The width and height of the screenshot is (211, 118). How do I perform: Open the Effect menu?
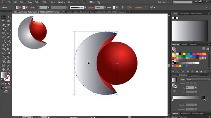pos(46,2)
